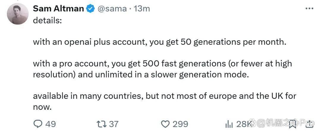Click the 299 likes count
This screenshot has width=321, height=134.
pyautogui.click(x=180, y=124)
